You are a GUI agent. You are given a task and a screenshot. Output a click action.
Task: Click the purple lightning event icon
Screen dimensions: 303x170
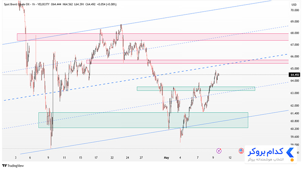(219, 151)
